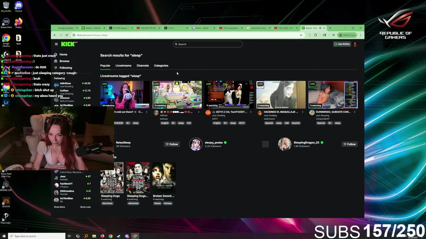Switch to the Stream - Kick Dashboard tab
This screenshot has width=426, height=239.
tap(93, 28)
